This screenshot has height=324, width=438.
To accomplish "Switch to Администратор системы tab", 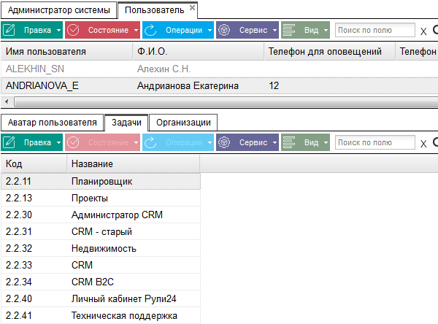I will (59, 10).
